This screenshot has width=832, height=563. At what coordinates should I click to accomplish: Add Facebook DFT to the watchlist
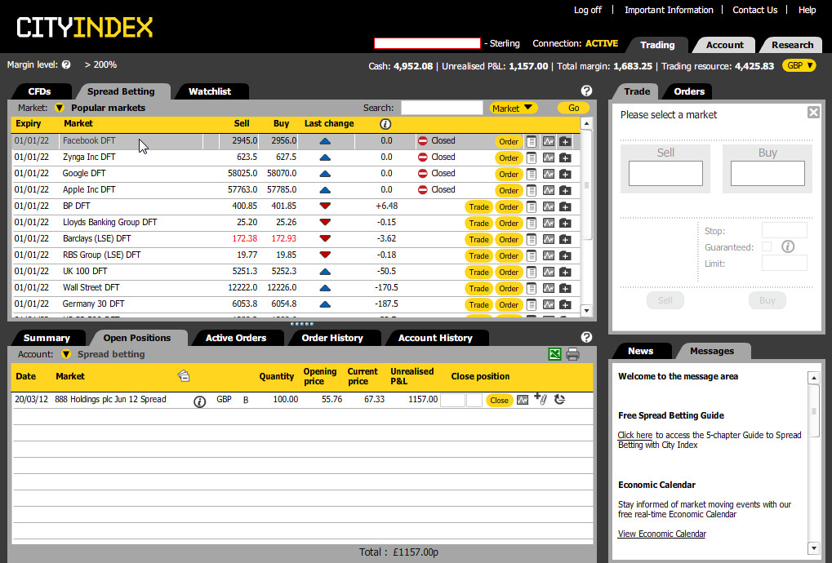[565, 141]
